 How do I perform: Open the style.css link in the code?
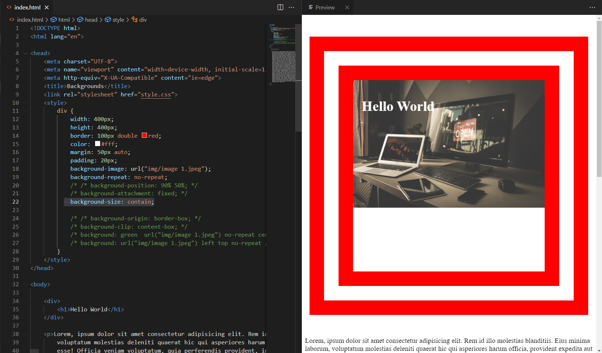156,95
